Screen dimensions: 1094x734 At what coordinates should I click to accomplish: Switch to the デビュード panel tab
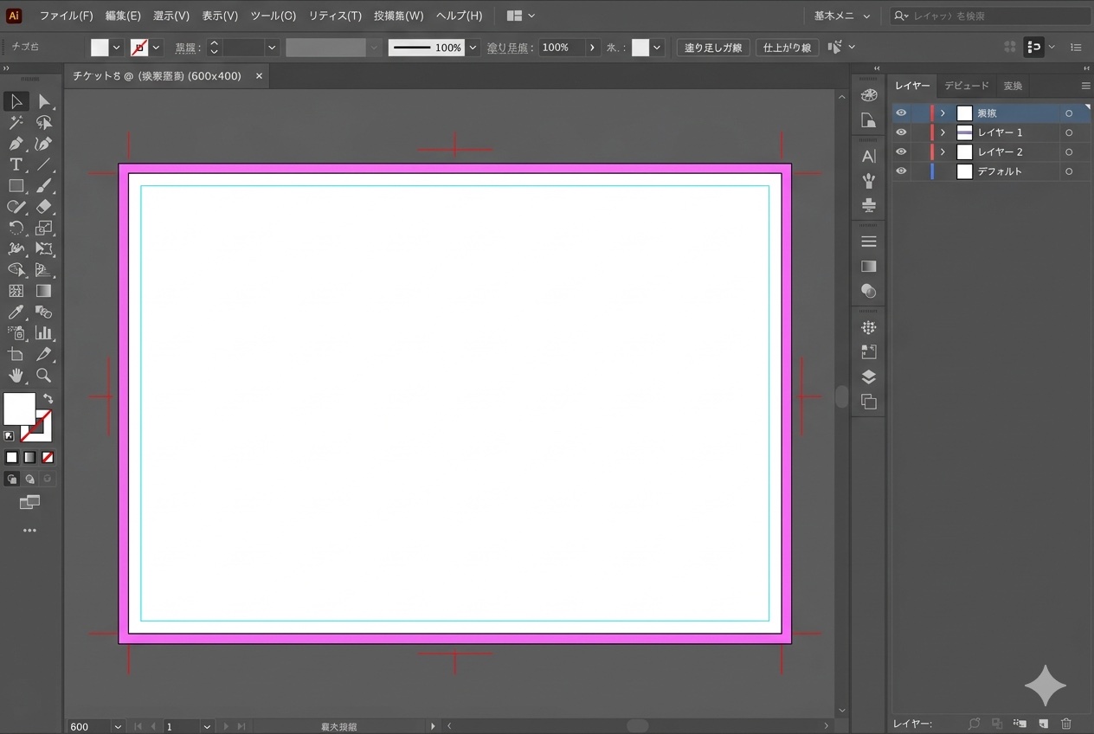coord(966,86)
